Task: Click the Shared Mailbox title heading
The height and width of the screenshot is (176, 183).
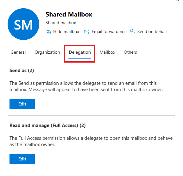Action: pos(69,14)
